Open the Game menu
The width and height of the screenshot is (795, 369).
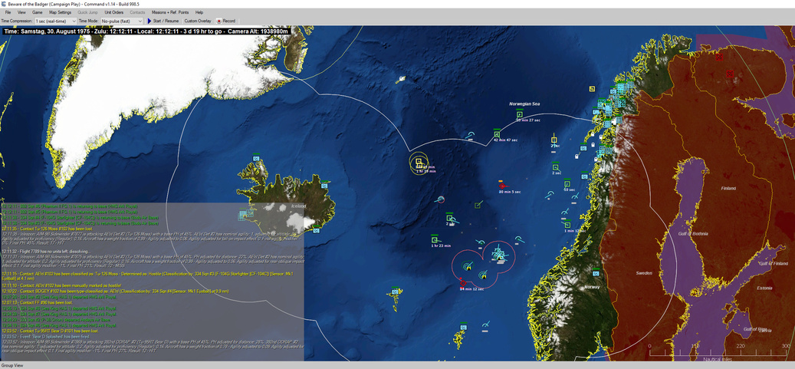point(37,12)
